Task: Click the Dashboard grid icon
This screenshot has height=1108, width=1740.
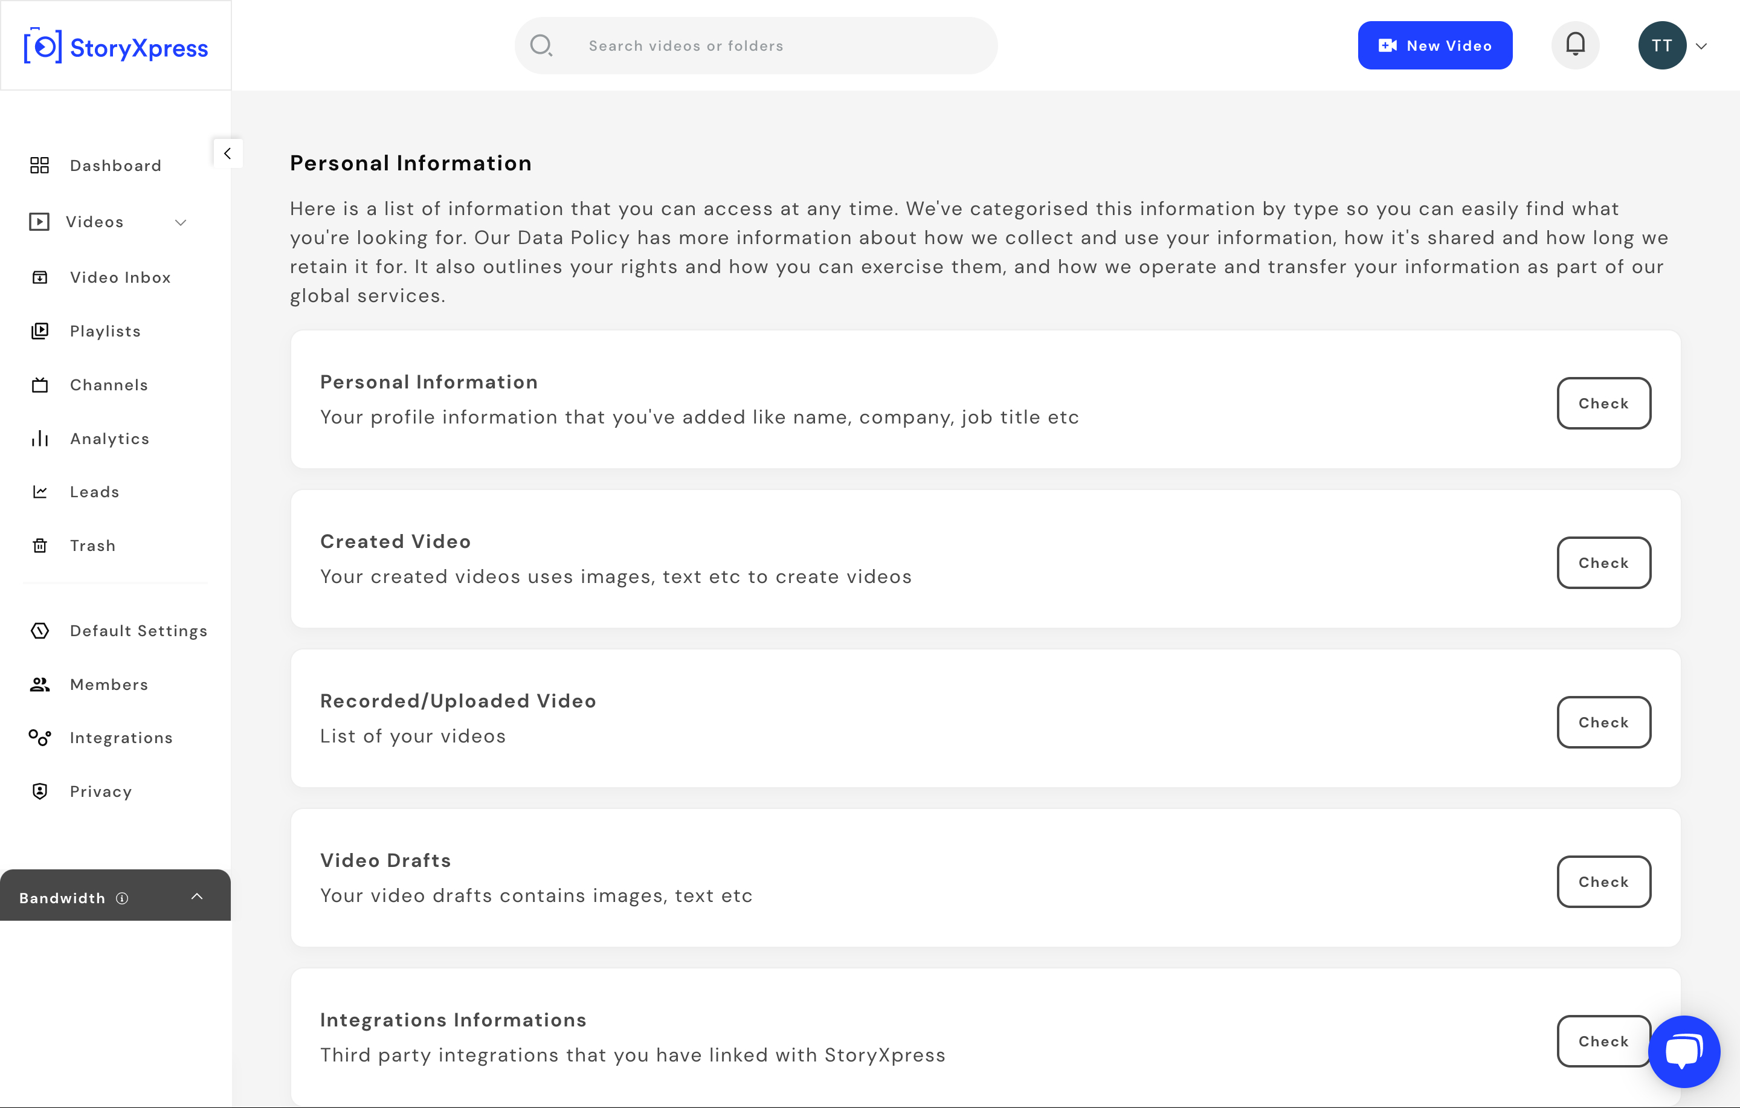Action: click(40, 166)
